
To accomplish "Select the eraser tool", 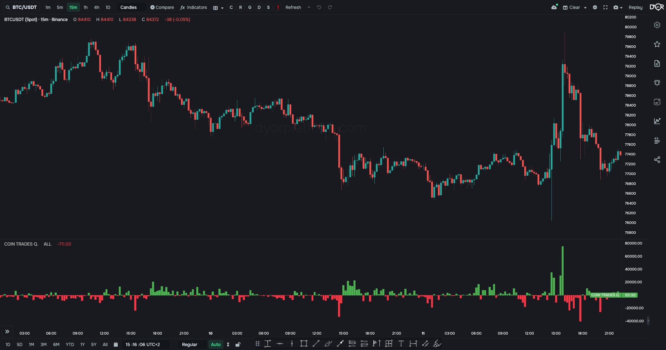I will 438,344.
